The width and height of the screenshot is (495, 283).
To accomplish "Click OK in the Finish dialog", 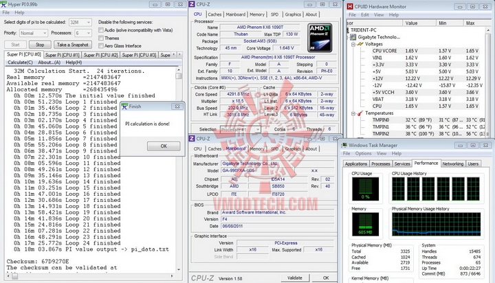I will pos(164,146).
